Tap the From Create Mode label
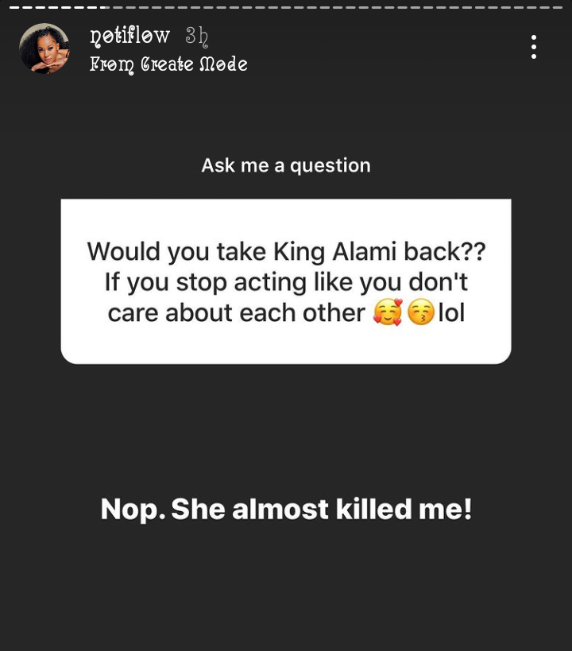The height and width of the screenshot is (651, 572). [x=168, y=64]
